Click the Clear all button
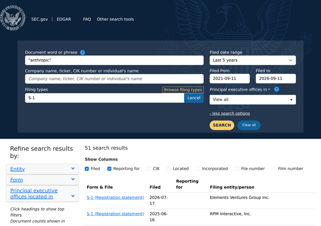This screenshot has width=321, height=226. click(249, 125)
